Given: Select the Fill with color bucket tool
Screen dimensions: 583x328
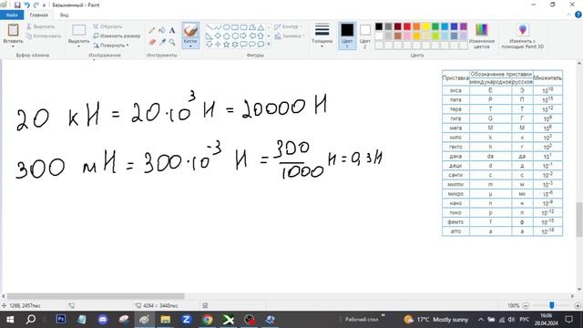Looking at the screenshot, I should (x=162, y=30).
